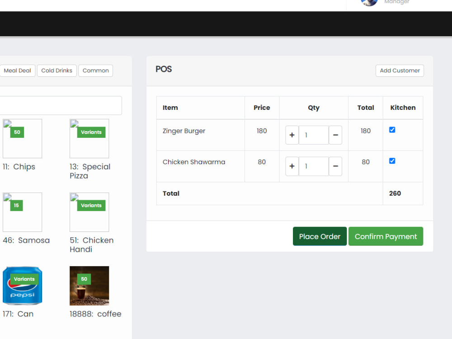Select the coffee product thumbnail

click(89, 286)
